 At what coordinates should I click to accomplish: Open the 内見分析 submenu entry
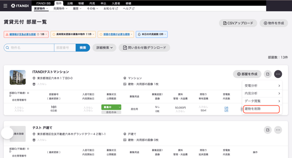262,93
